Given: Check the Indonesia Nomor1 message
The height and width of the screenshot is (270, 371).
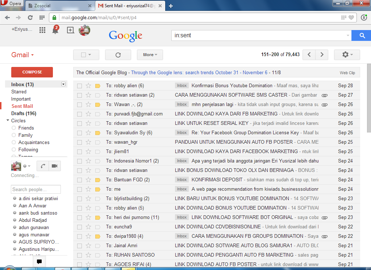Looking at the screenshot, I should coord(79,161).
